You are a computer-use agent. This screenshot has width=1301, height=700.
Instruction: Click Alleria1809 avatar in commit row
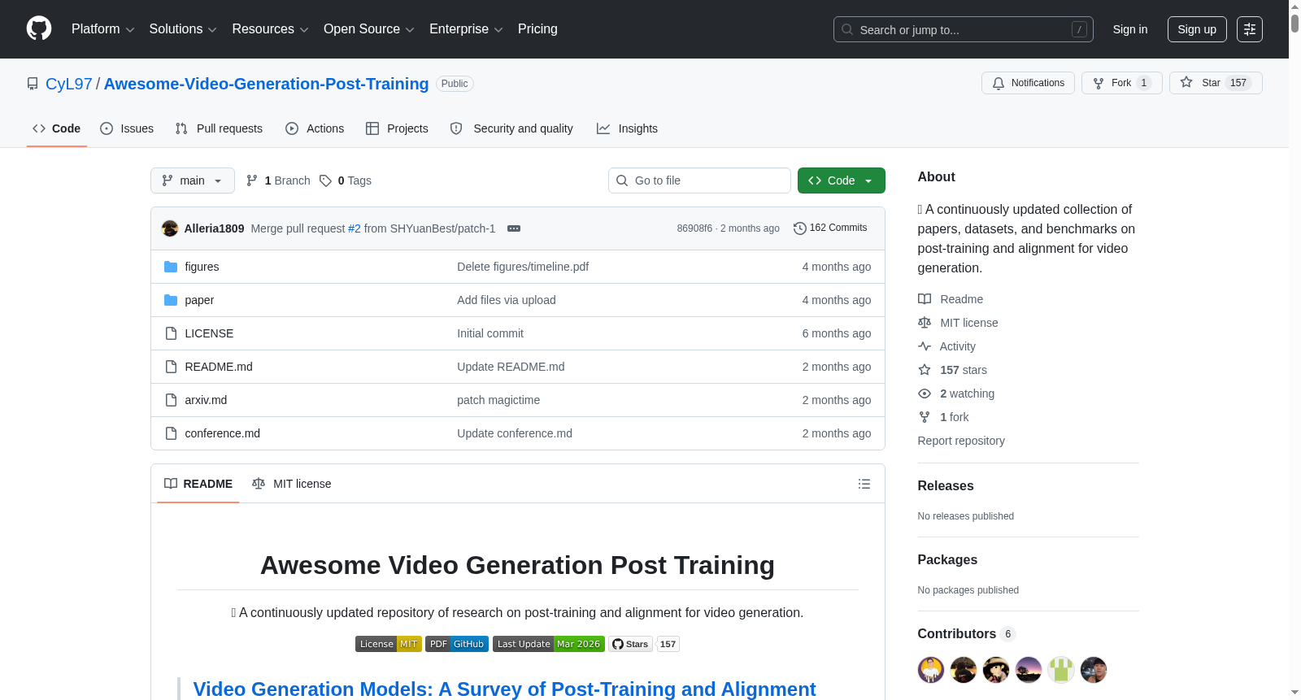(x=170, y=228)
